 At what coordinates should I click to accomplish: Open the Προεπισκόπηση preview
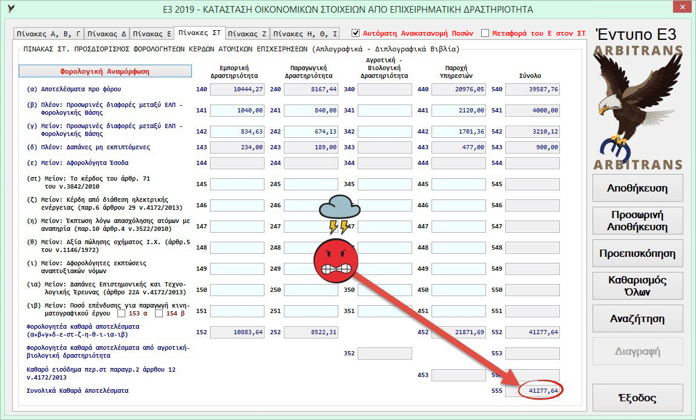(x=637, y=253)
